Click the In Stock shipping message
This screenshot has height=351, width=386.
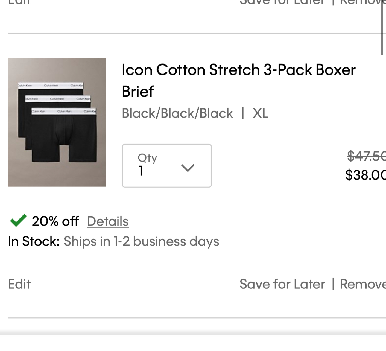click(x=114, y=241)
